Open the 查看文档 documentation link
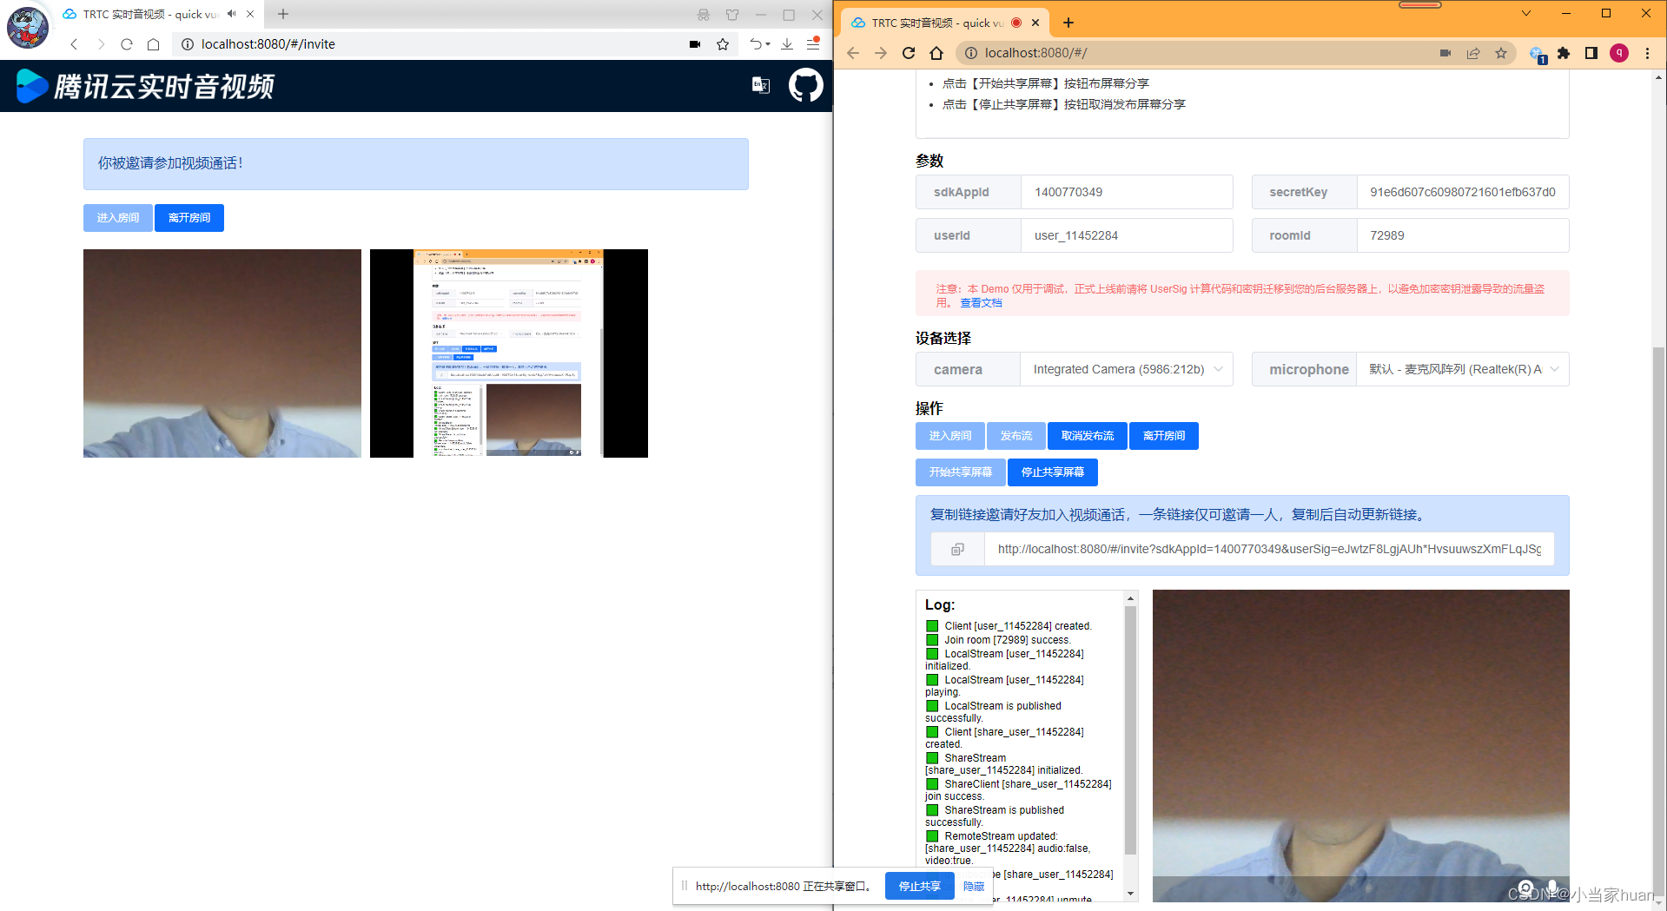Screen dimensions: 1667x911 click(981, 303)
